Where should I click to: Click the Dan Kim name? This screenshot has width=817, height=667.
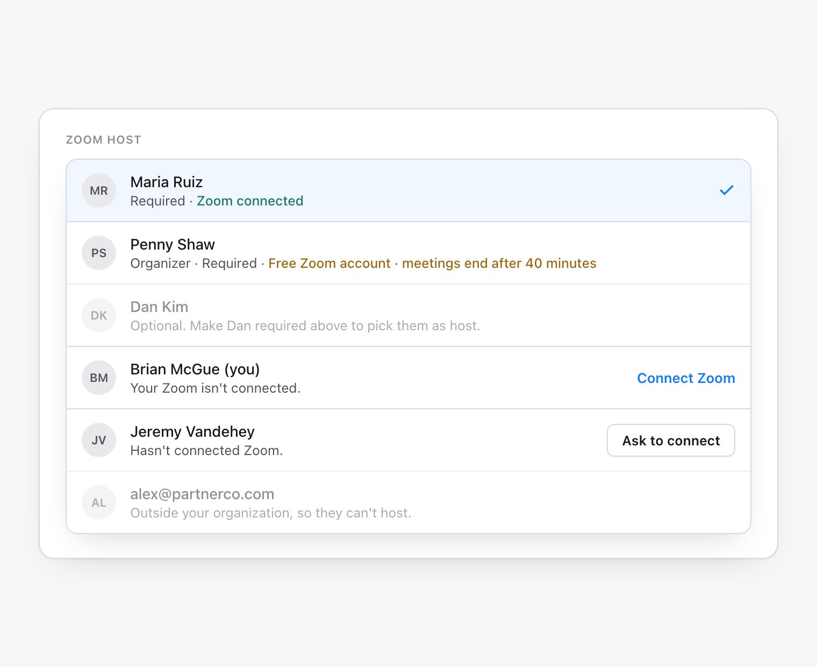click(159, 307)
